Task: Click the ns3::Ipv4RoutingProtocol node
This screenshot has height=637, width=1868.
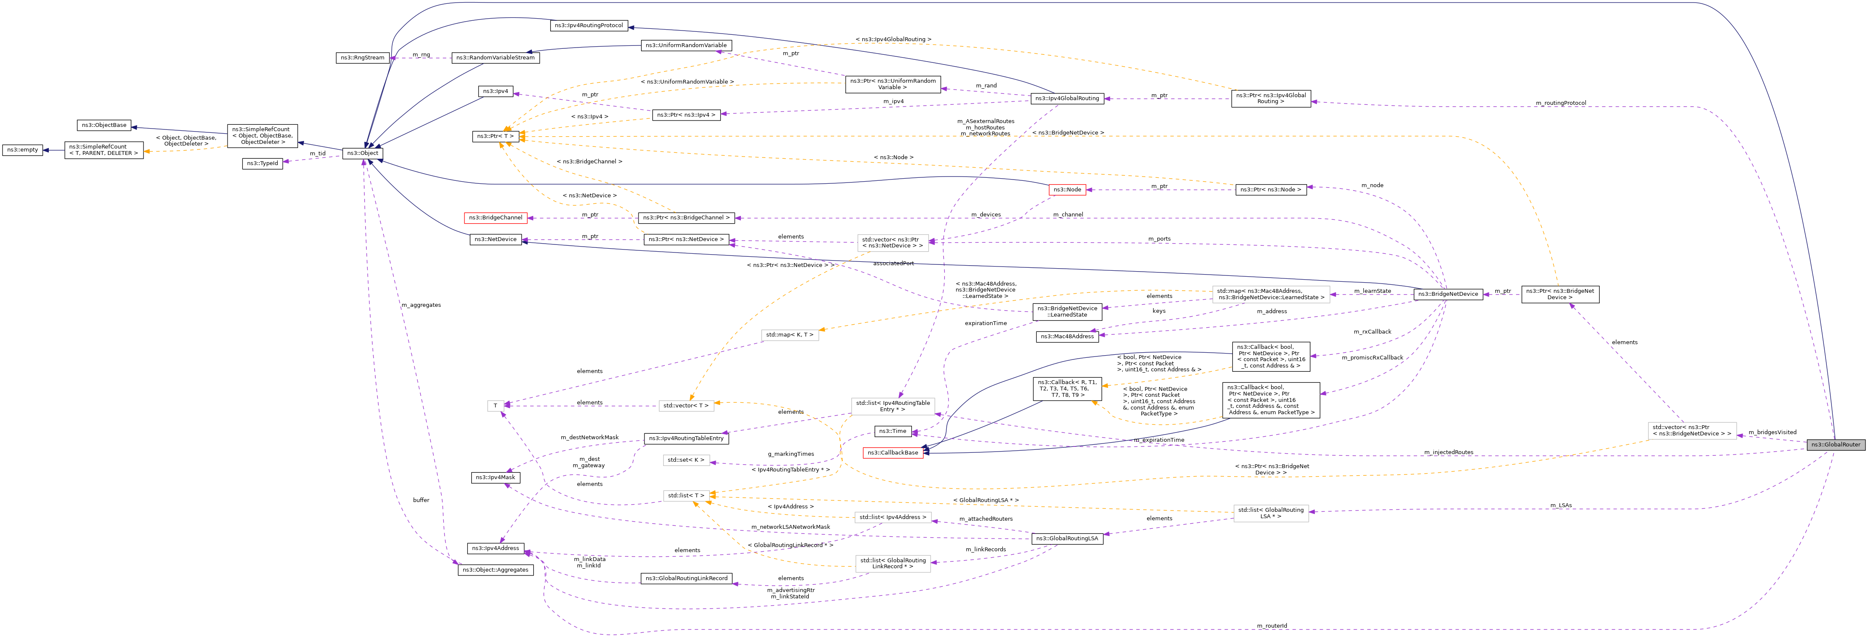Action: coord(589,25)
